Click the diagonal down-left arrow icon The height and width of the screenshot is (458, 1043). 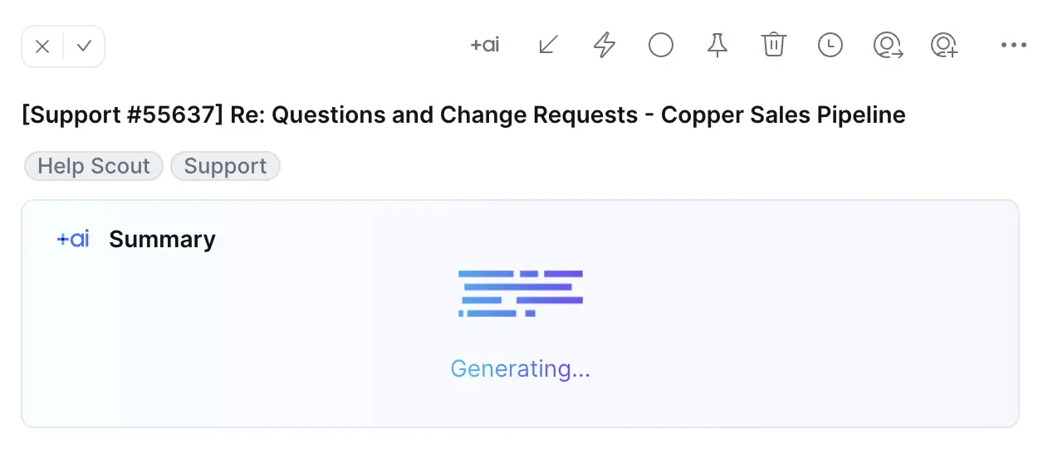(x=548, y=45)
